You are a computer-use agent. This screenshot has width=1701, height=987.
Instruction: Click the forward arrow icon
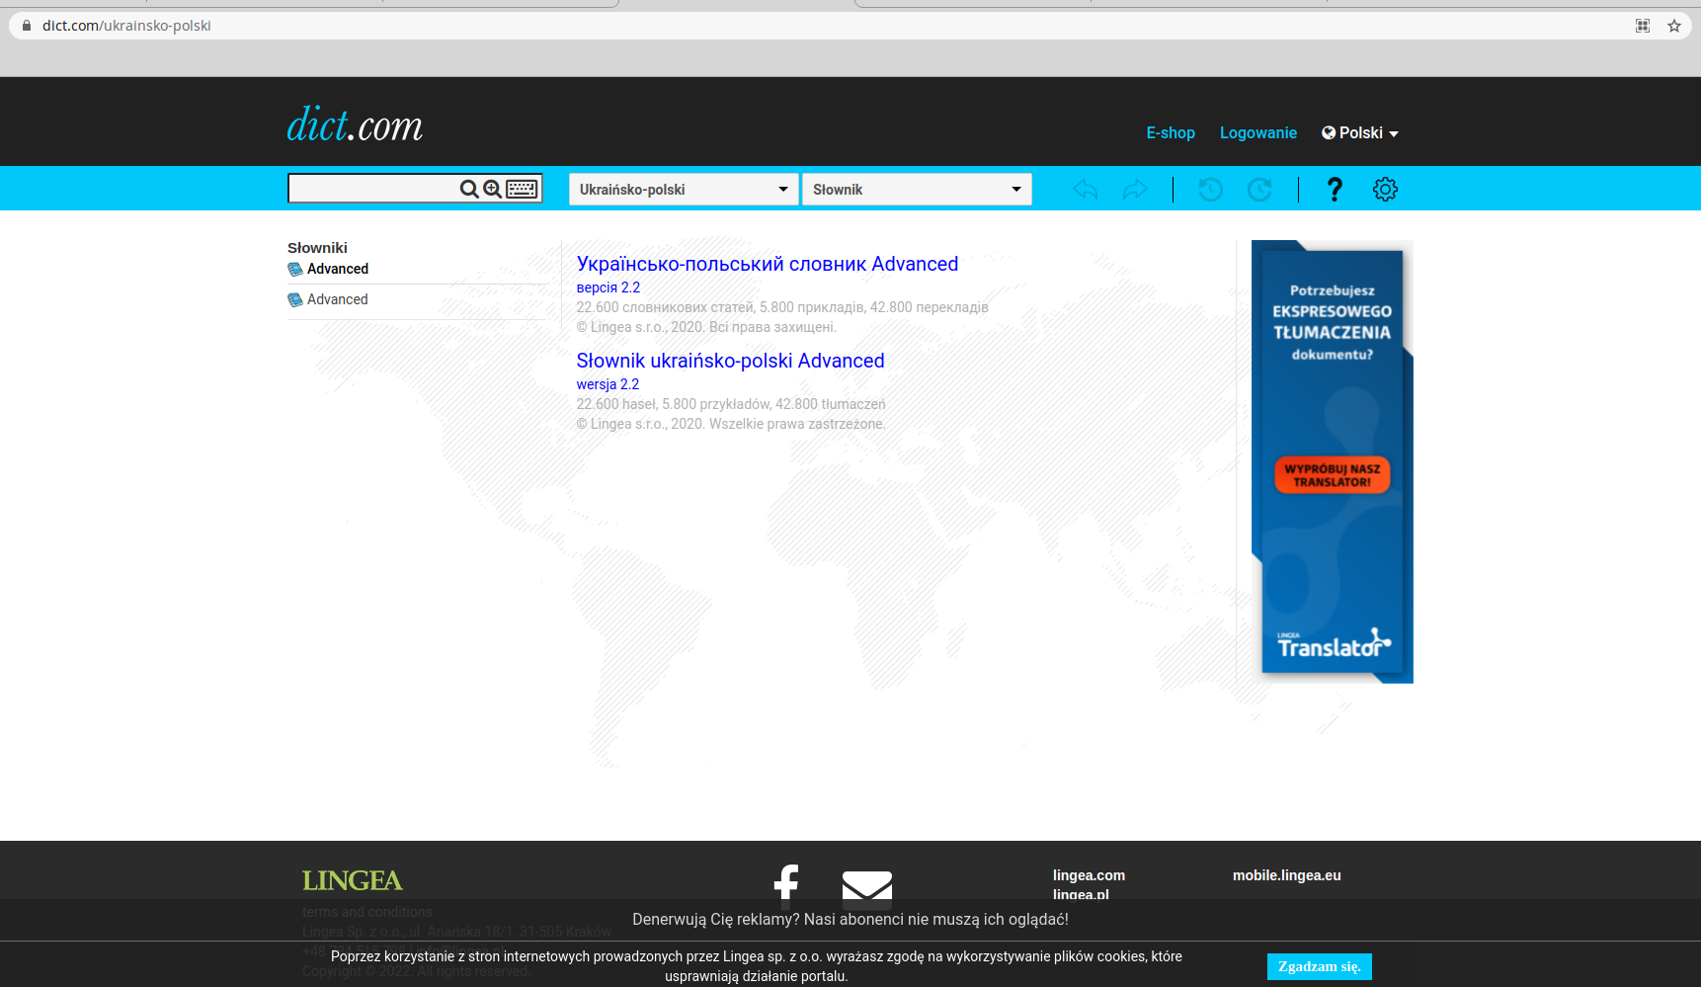[1135, 189]
